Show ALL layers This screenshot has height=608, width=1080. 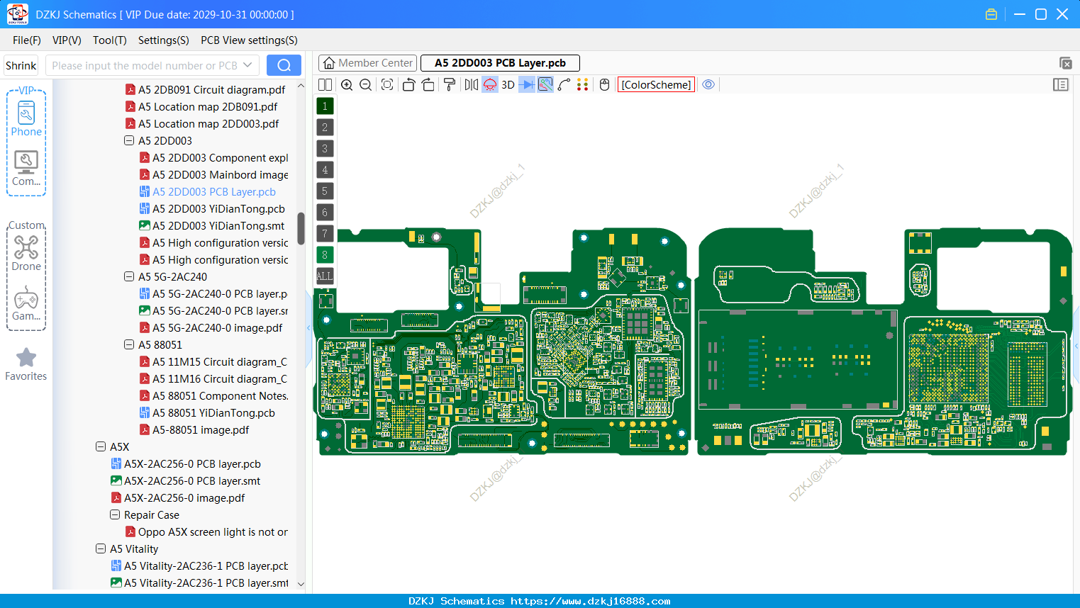pyautogui.click(x=325, y=276)
